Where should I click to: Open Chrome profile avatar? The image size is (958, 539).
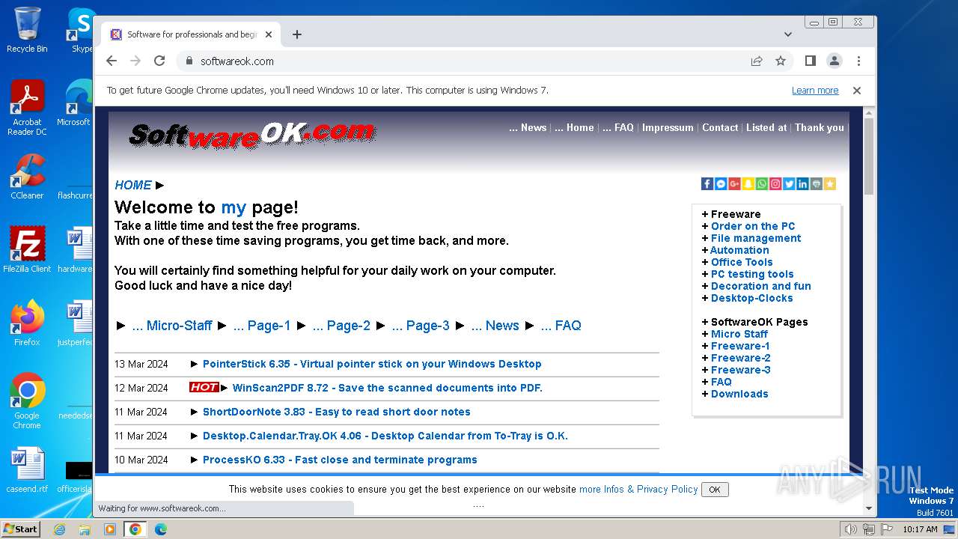[x=835, y=61]
